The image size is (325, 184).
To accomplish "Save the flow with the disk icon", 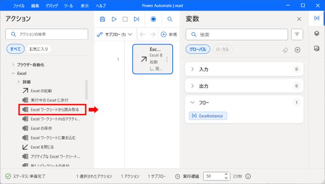I will [x=102, y=19].
